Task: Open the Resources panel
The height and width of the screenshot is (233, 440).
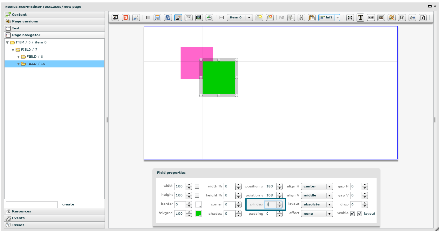Action: pos(22,211)
